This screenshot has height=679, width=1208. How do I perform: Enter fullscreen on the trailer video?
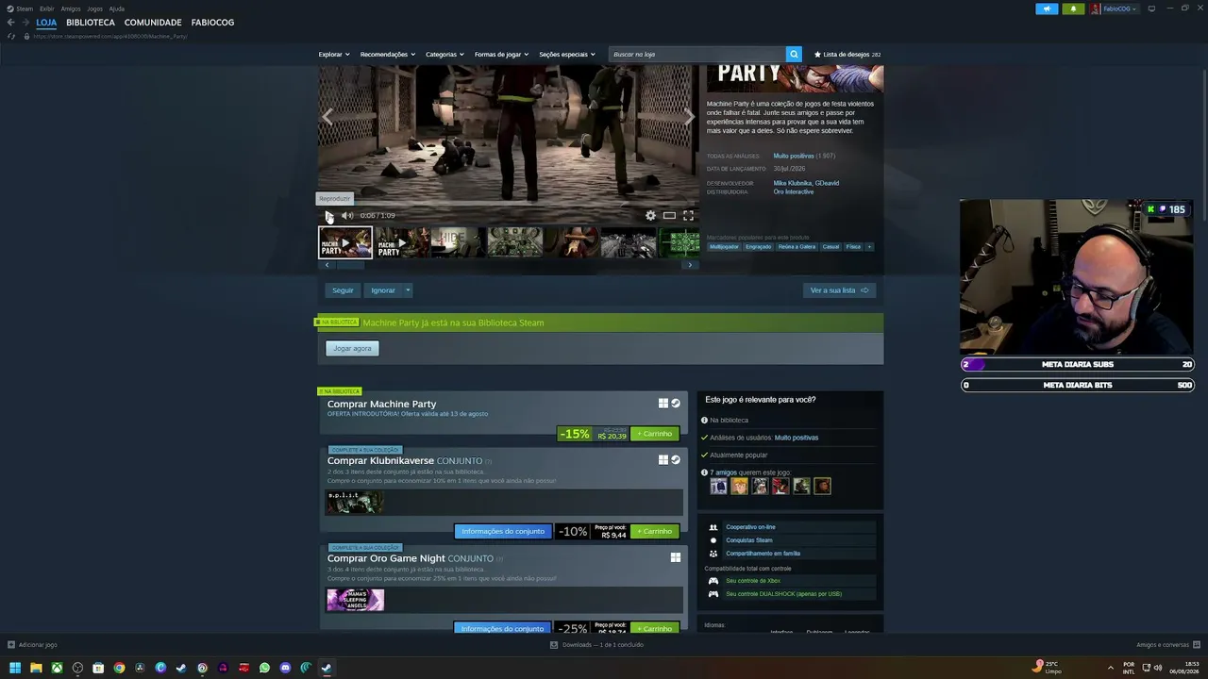tap(688, 215)
